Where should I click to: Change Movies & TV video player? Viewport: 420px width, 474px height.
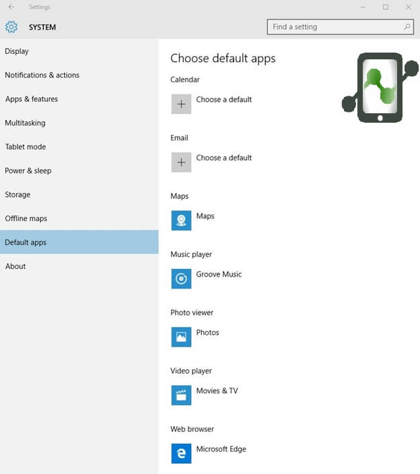point(217,390)
